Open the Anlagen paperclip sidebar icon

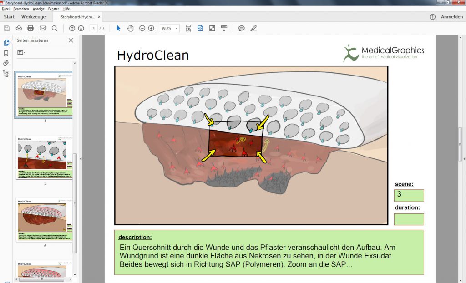click(x=5, y=63)
